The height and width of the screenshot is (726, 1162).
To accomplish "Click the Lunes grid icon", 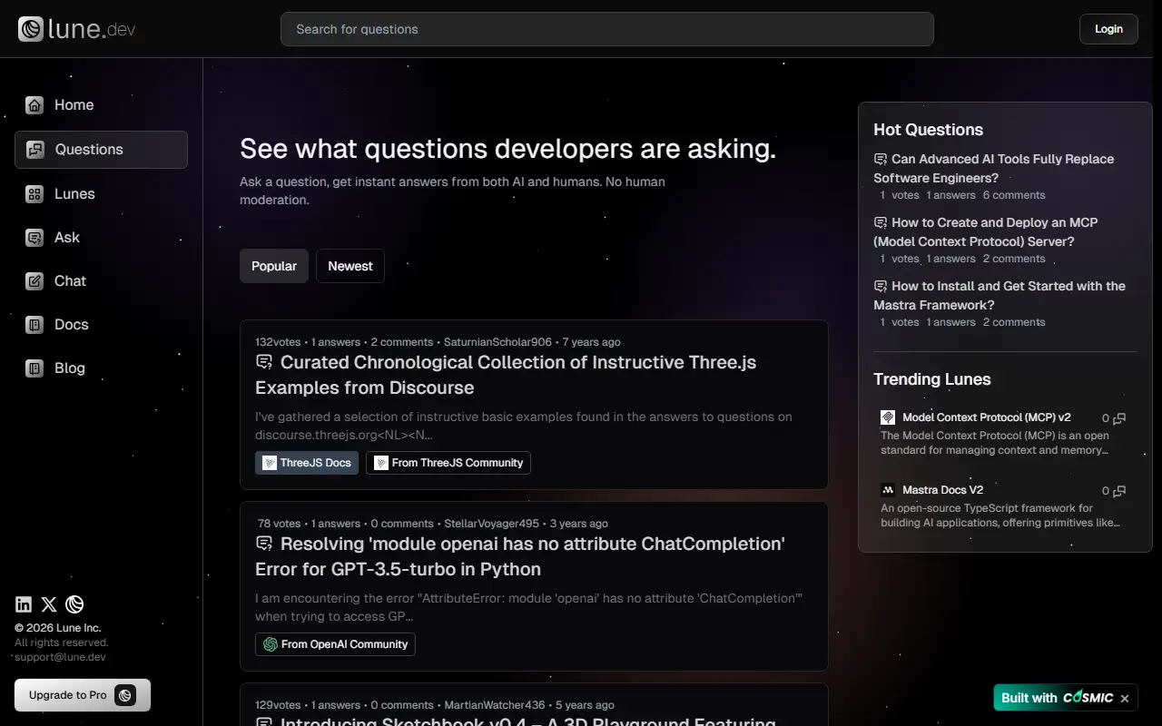I will pos(34,194).
